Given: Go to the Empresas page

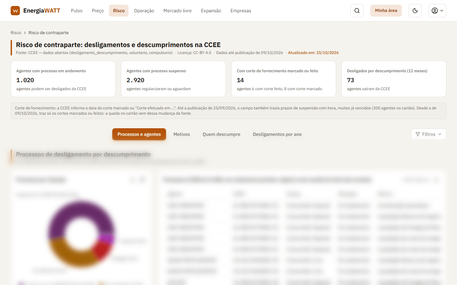Looking at the screenshot, I should [241, 11].
